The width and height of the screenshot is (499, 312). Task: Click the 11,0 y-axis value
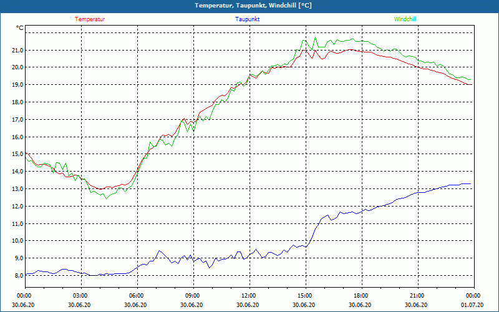click(18, 223)
